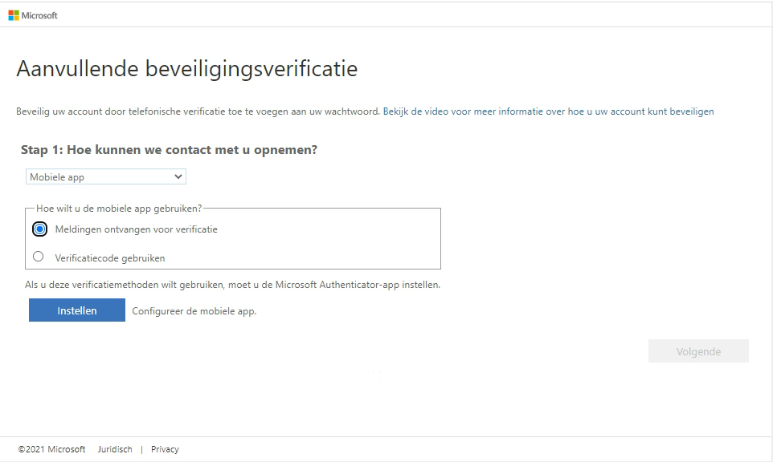Click the Microsoft Authenticator-app instruction sentence
This screenshot has height=462, width=773.
[x=233, y=285]
